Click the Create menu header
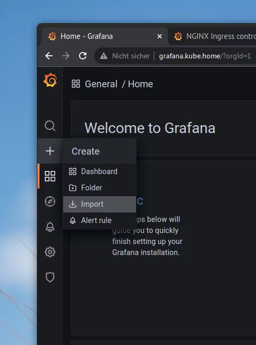Screen dimensions: 256x345 [x=100, y=151]
